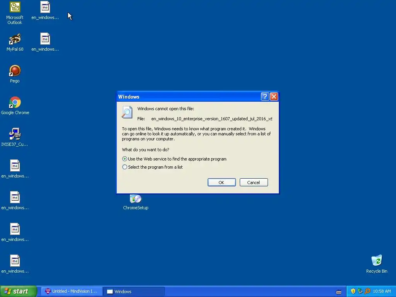The height and width of the screenshot is (297, 396).
Task: Open the Microsoft Outlook desktop icon
Action: [15, 13]
